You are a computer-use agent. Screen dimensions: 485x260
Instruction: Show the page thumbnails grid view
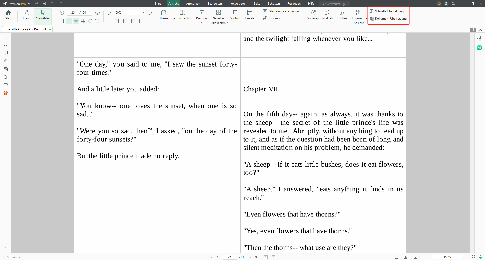click(x=83, y=21)
